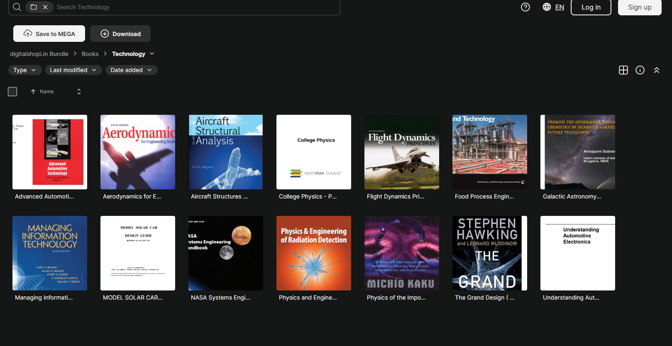The image size is (672, 346).
Task: Click the Download button
Action: (120, 34)
